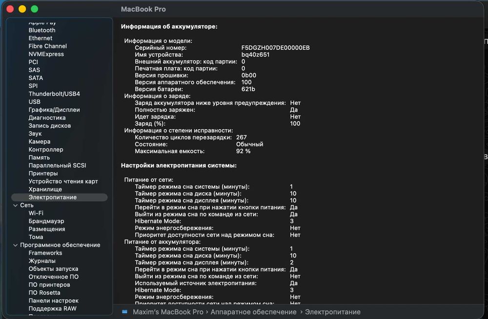Screen dimensions: 488x319
Task: Select Отключенное ПО in the sidebar
Action: (54, 277)
